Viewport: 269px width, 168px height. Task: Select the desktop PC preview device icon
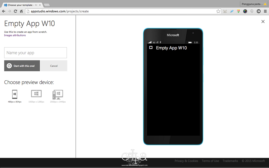tap(58, 95)
